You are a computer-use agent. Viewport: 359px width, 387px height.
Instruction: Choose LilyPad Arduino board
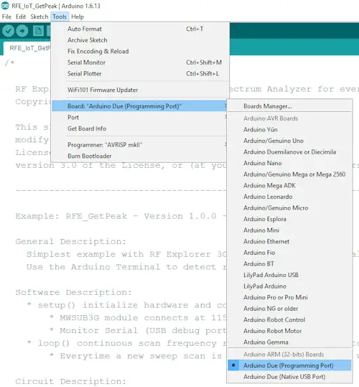290,286
